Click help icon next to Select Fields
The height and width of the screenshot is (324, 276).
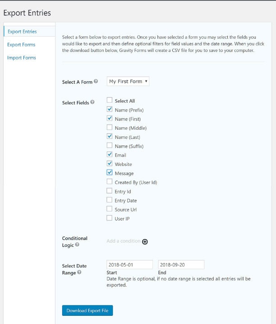pos(92,103)
